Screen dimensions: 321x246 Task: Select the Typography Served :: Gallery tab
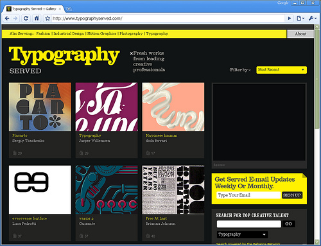coord(33,9)
